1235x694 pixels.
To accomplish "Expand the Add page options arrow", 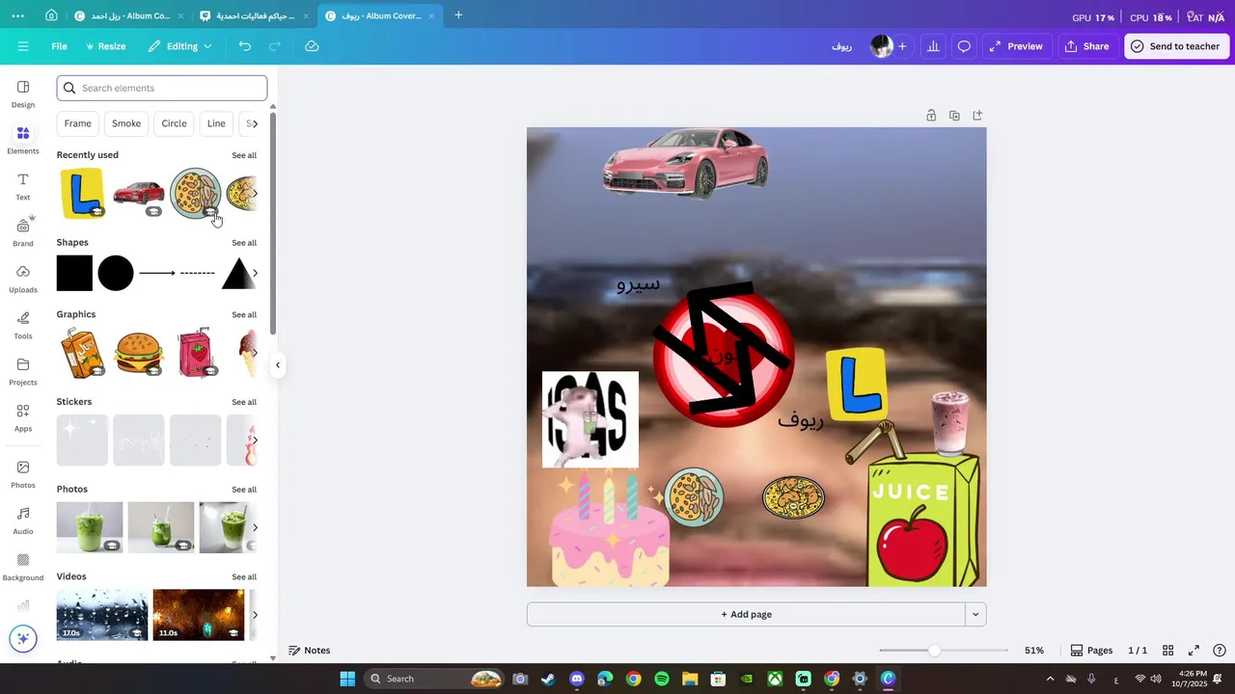I will [975, 614].
